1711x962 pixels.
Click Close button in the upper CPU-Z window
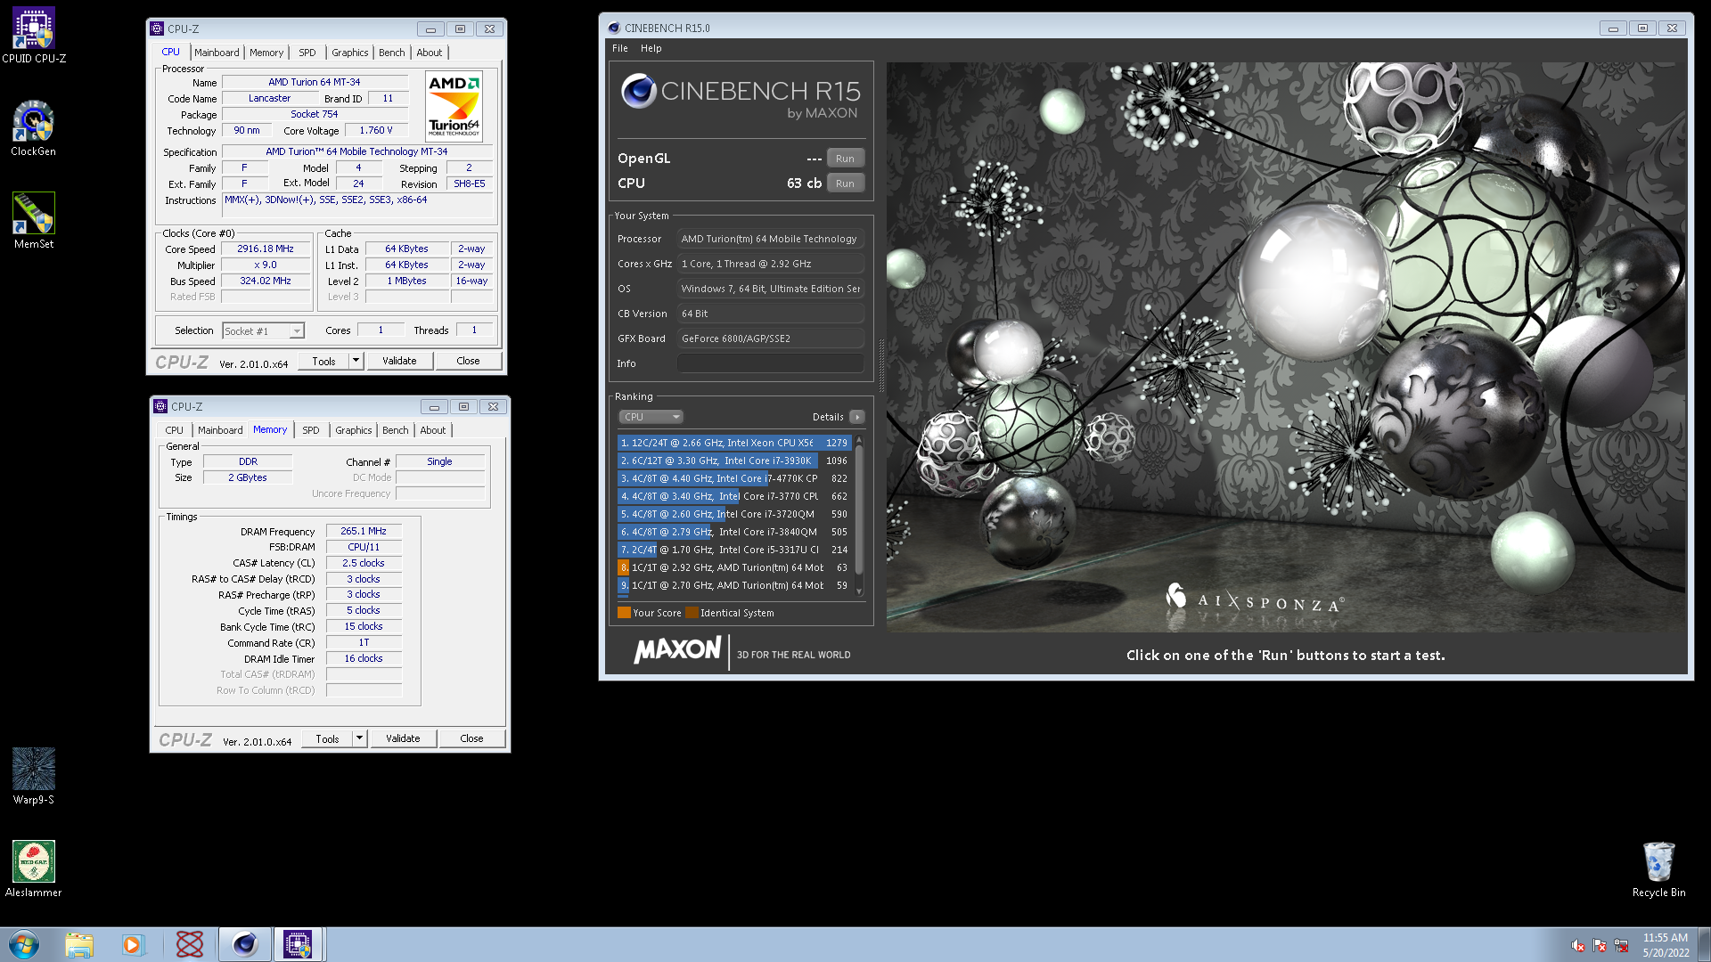[x=468, y=361]
